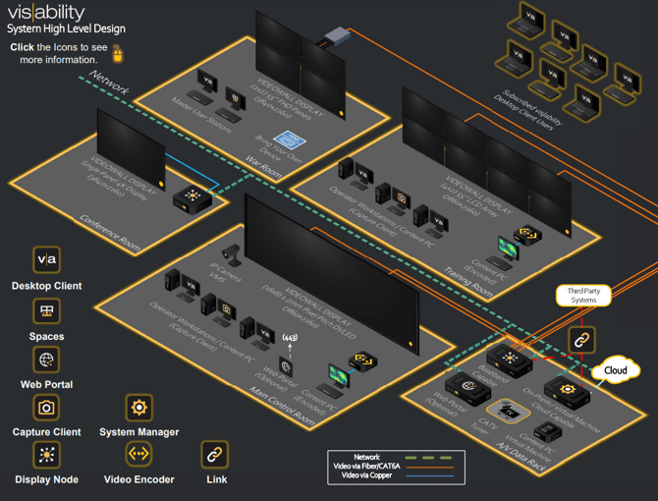This screenshot has height=501, width=658.
Task: Click the Conference Room single panel display
Action: (131, 149)
